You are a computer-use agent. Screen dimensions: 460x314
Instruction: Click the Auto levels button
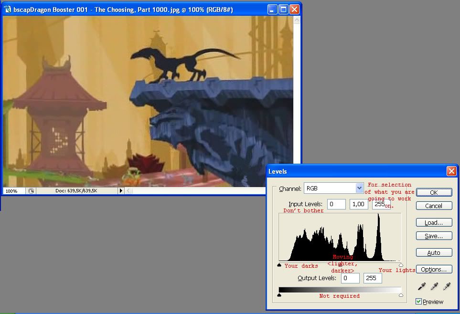pyautogui.click(x=434, y=252)
